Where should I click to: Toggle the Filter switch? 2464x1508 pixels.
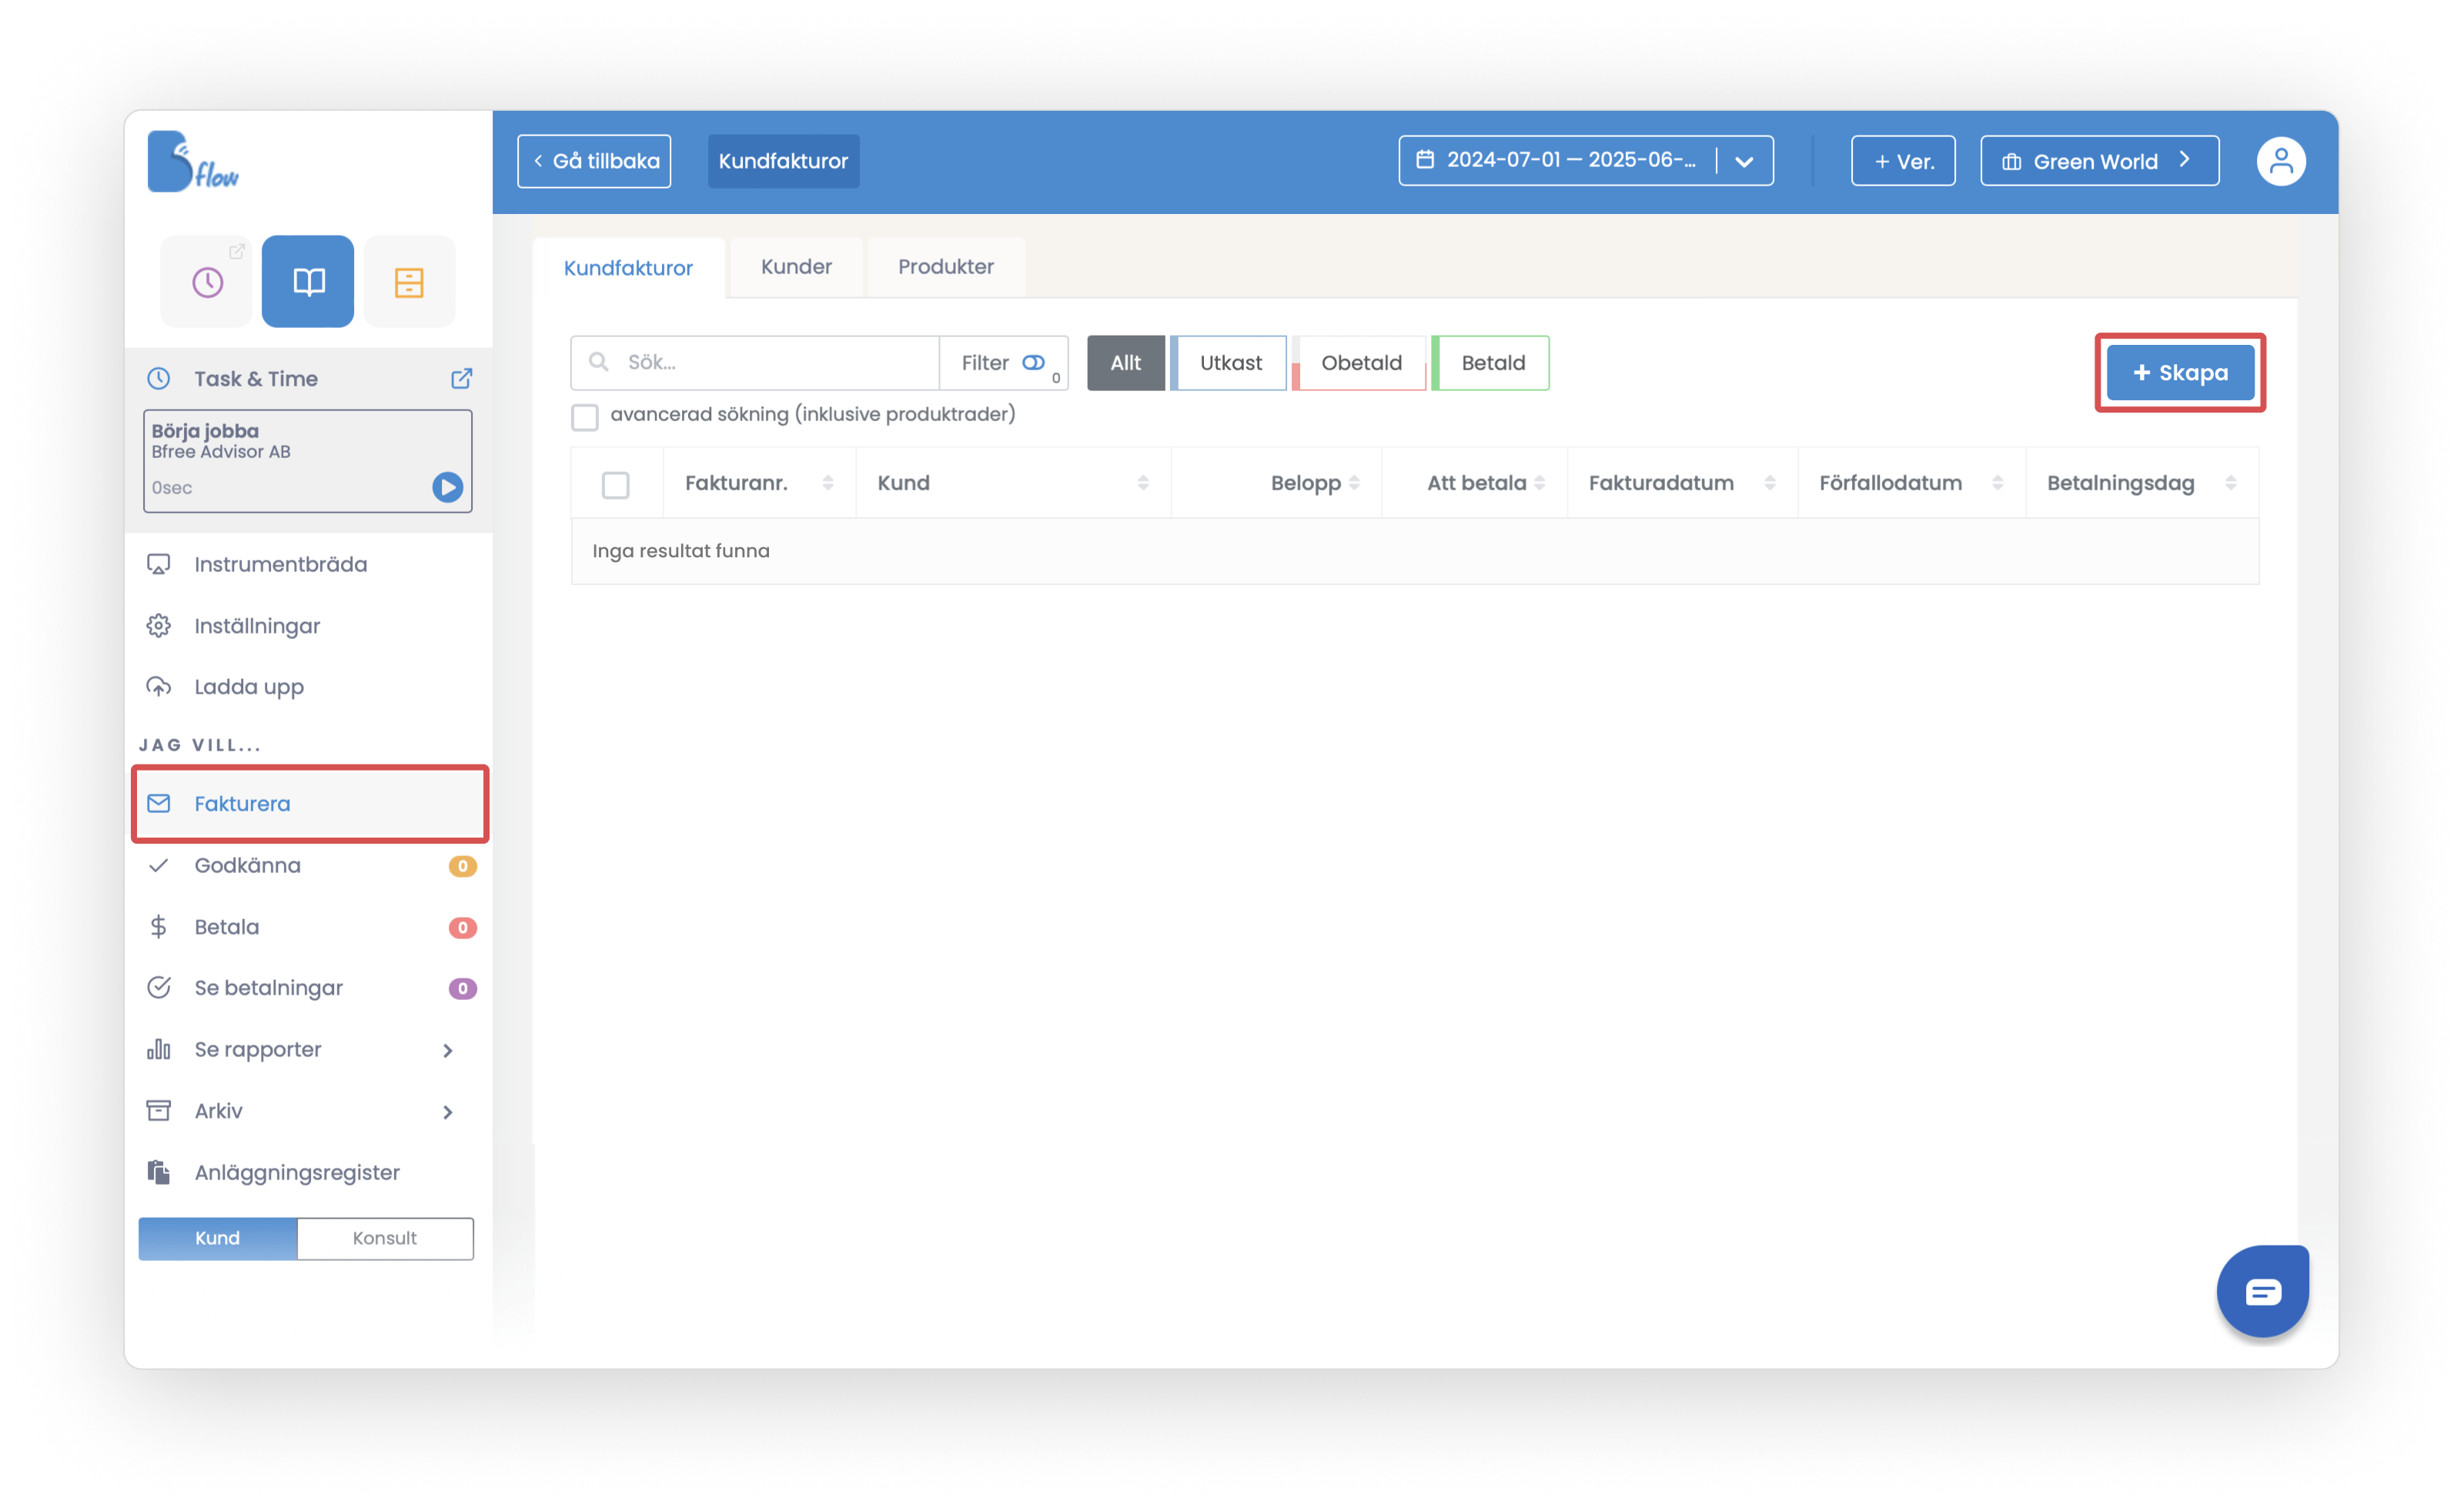click(1033, 363)
